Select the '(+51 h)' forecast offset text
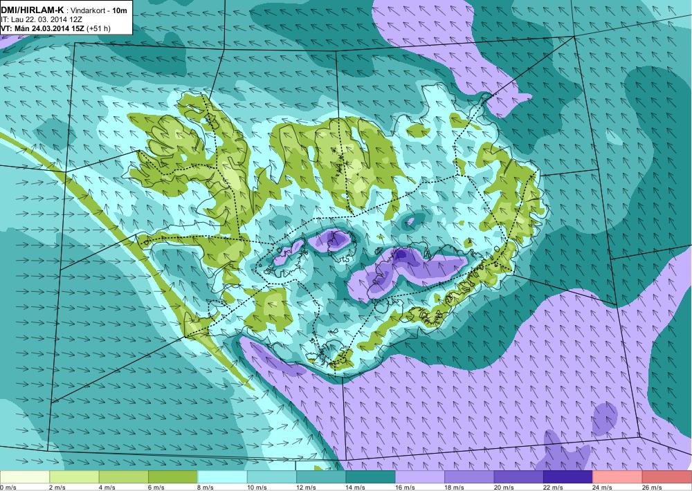692x491 pixels. tap(99, 28)
